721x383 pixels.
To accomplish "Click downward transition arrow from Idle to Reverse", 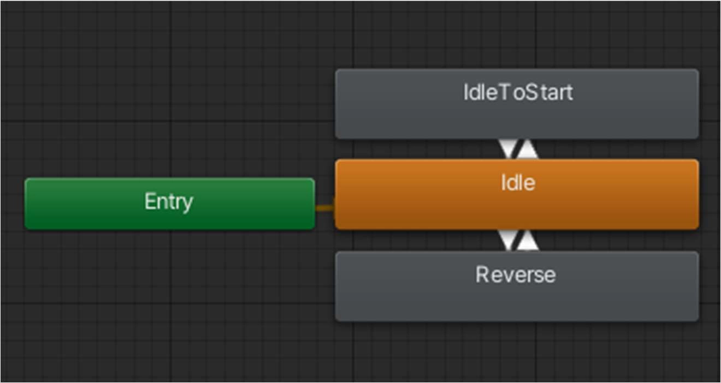I will pos(507,240).
